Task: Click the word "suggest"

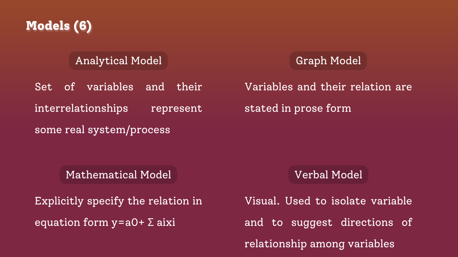Action: [311, 223]
